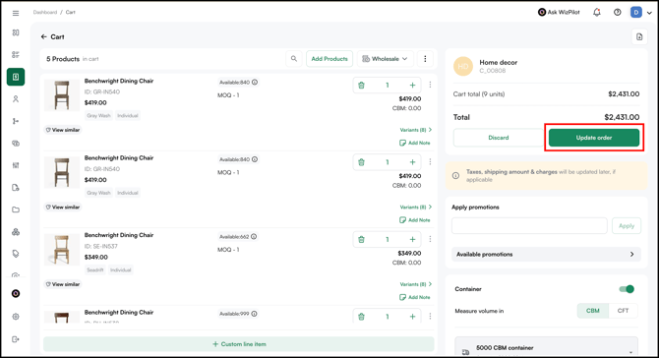Open search in the cart header
This screenshot has height=358, width=659.
click(294, 59)
